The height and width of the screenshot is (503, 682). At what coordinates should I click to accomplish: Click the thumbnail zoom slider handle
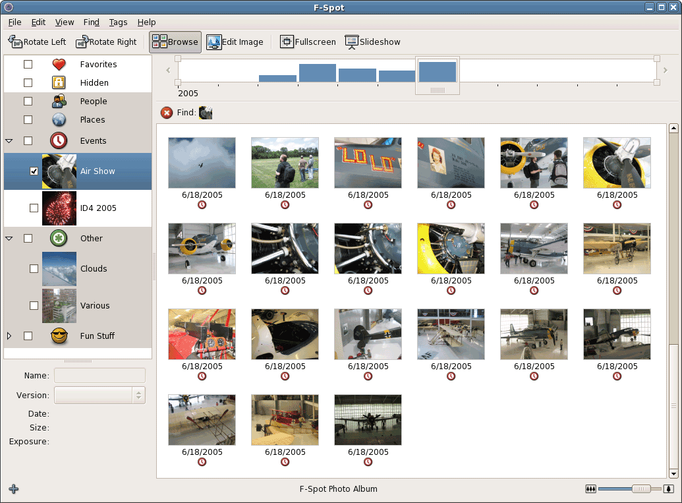[640, 488]
